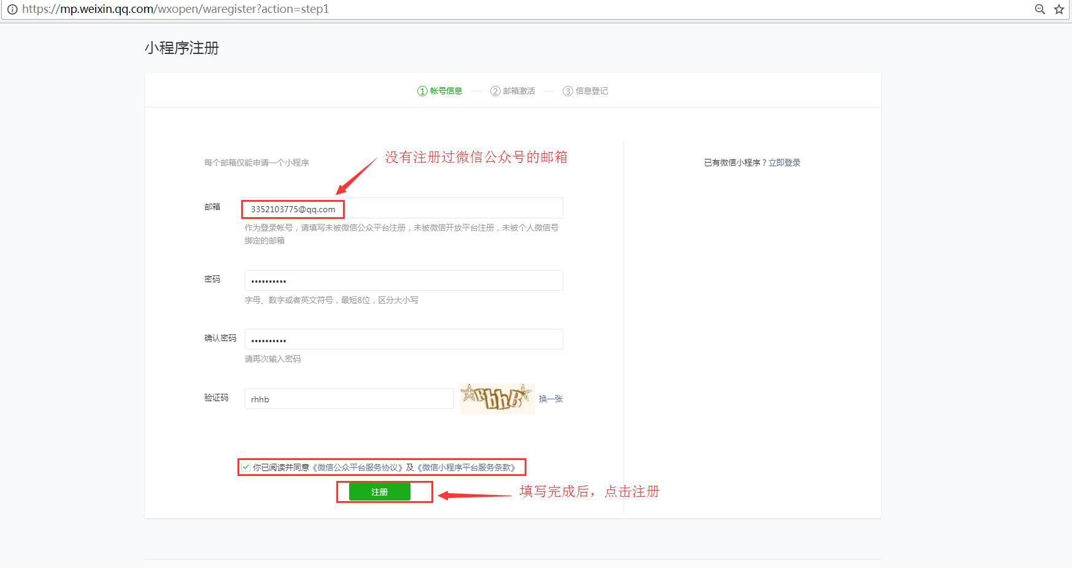This screenshot has width=1072, height=568.
Task: Click the bookmark star icon in the address bar
Action: tap(1058, 9)
